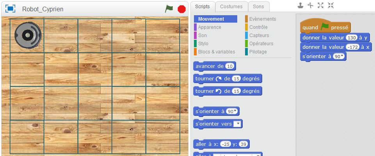Switch to the Sons tab
Screen dimensions: 375x156
[258, 6]
